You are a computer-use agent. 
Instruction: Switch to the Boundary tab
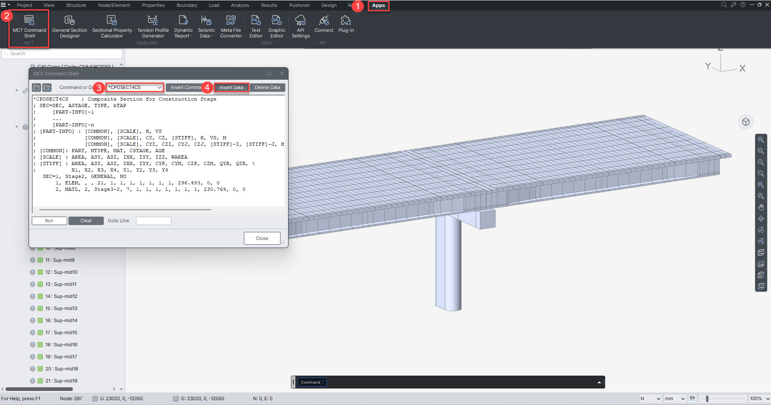187,5
